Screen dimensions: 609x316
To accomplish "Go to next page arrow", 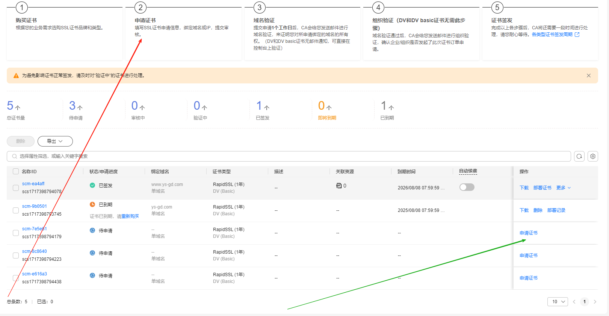I will point(595,302).
